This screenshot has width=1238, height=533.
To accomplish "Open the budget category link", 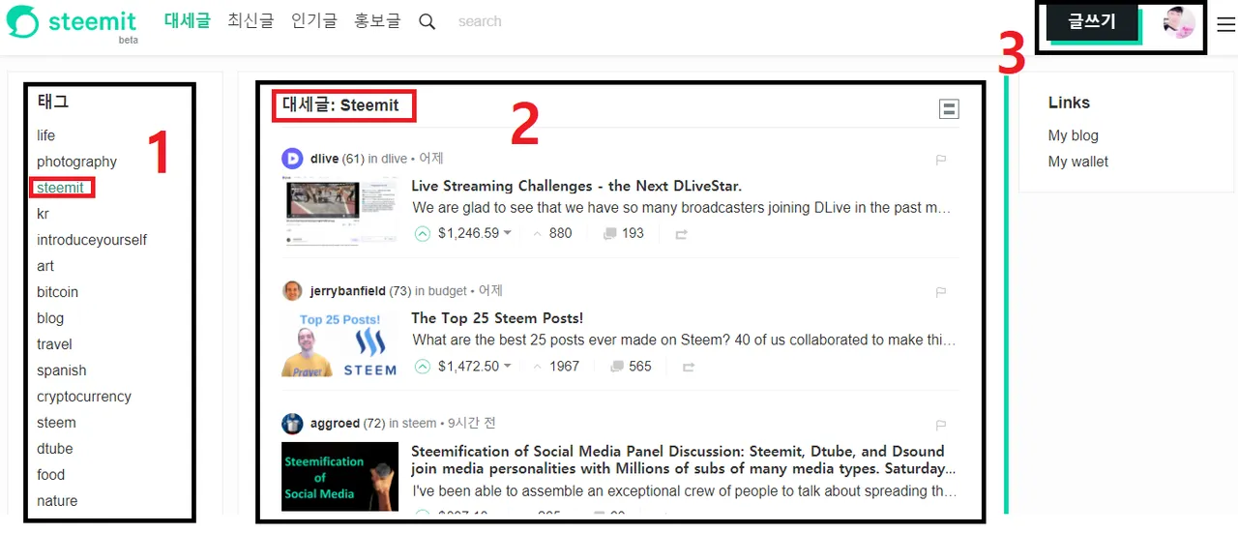I will point(448,291).
